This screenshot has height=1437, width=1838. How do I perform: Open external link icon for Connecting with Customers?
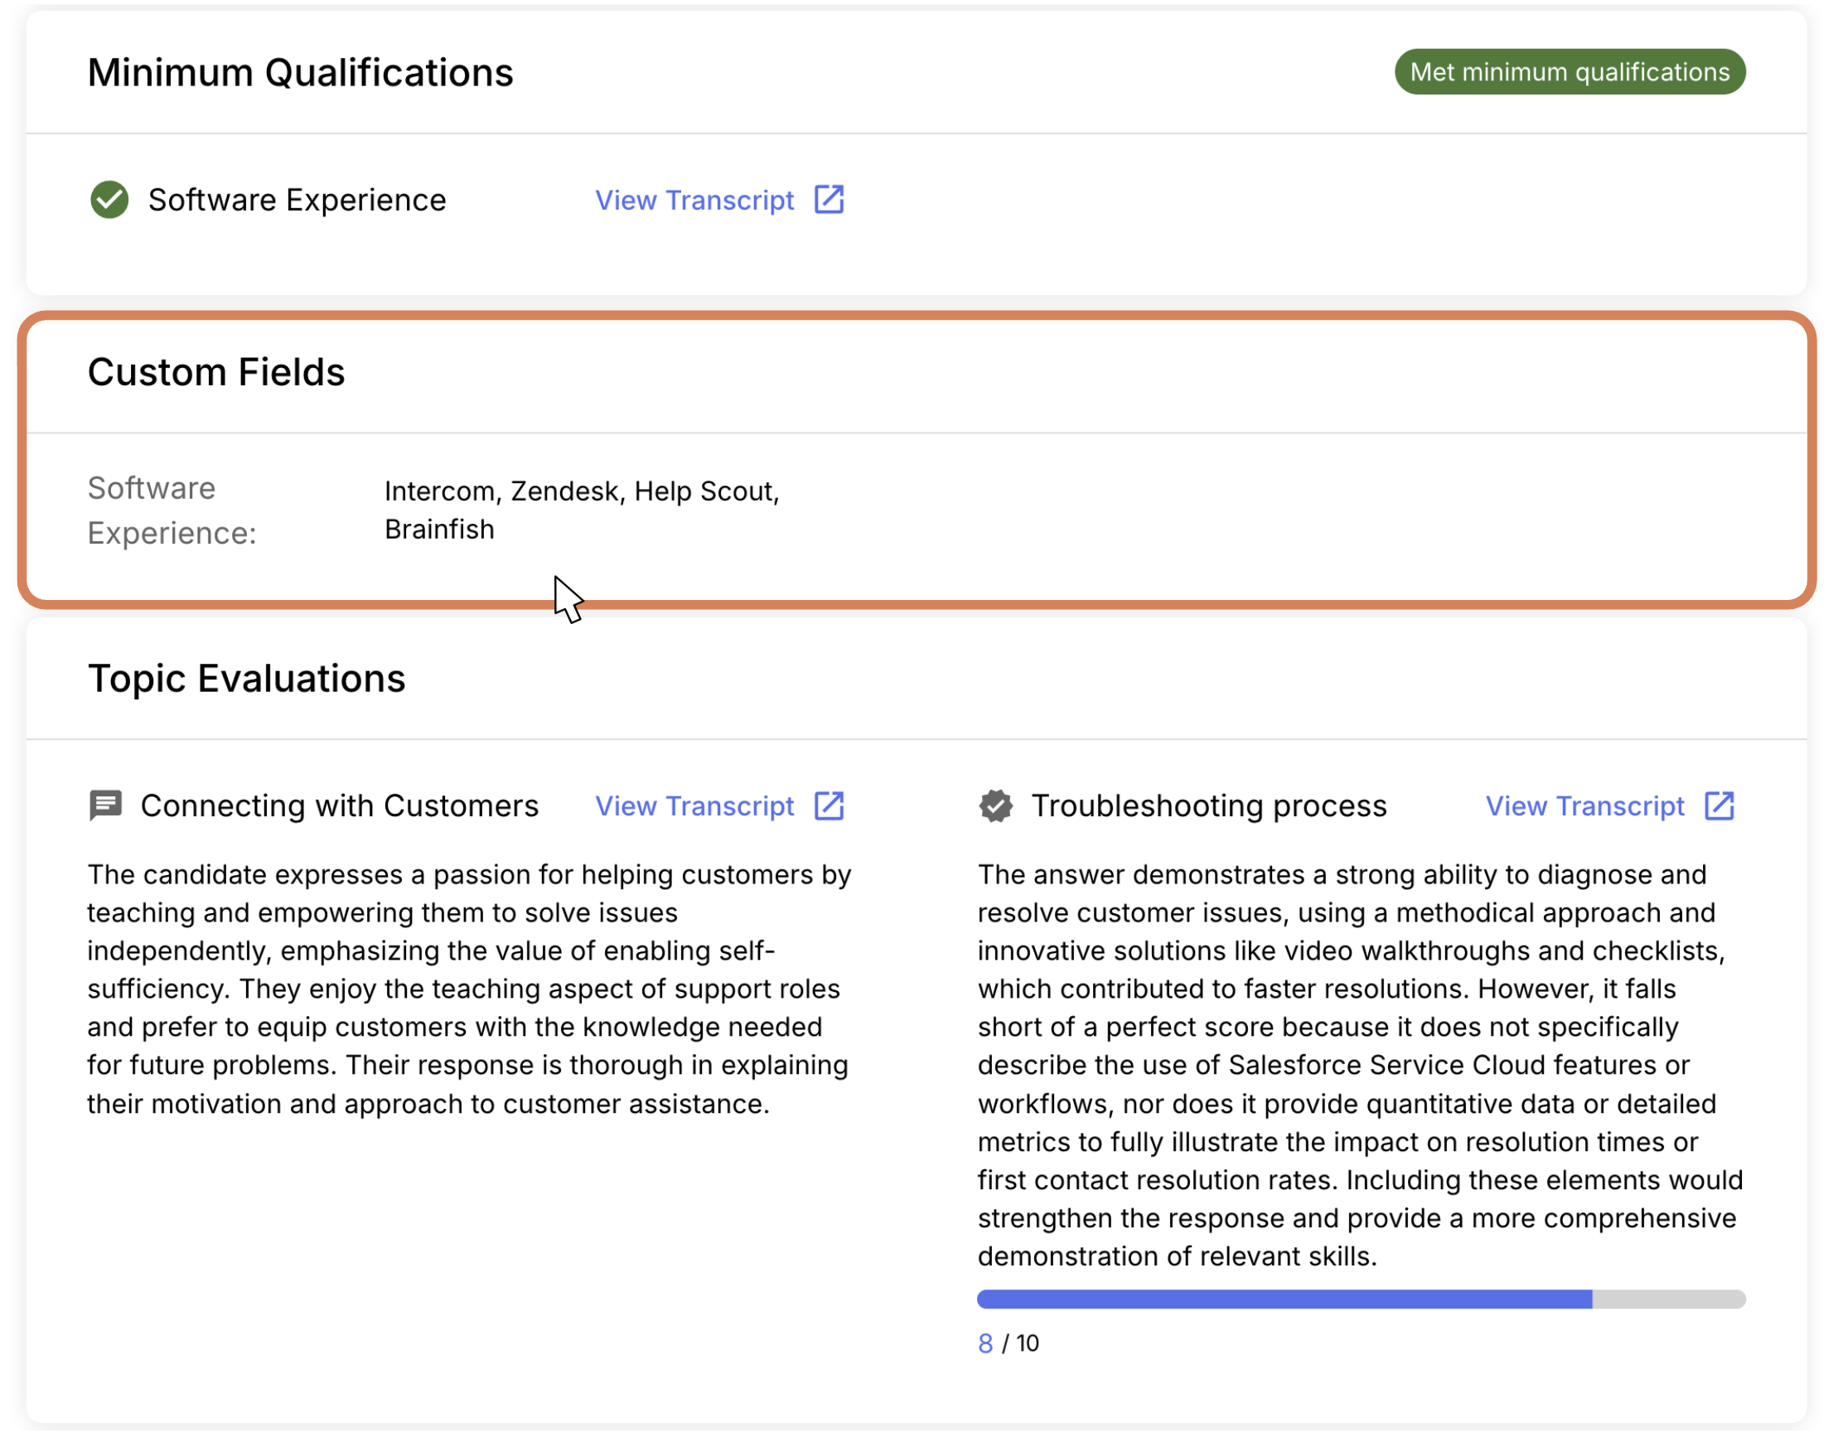(x=829, y=806)
